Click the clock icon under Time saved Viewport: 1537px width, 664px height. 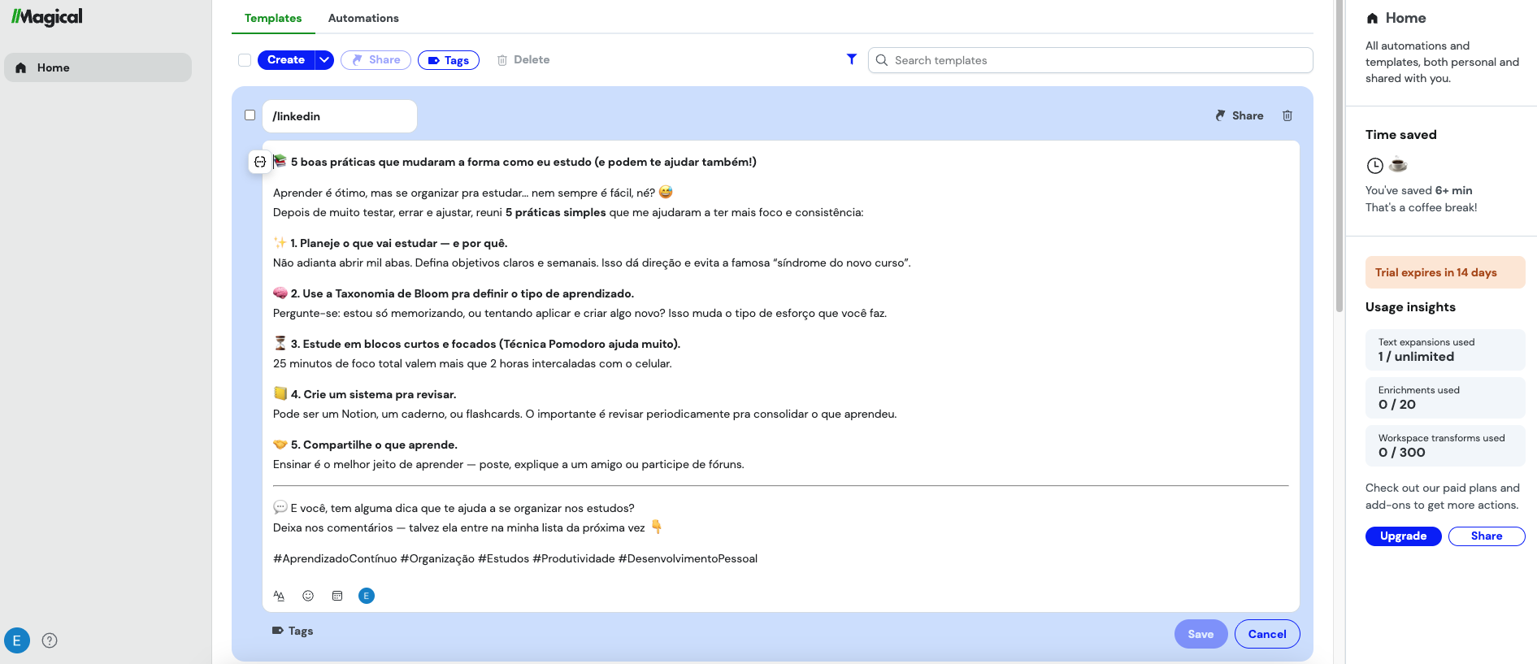click(1374, 166)
